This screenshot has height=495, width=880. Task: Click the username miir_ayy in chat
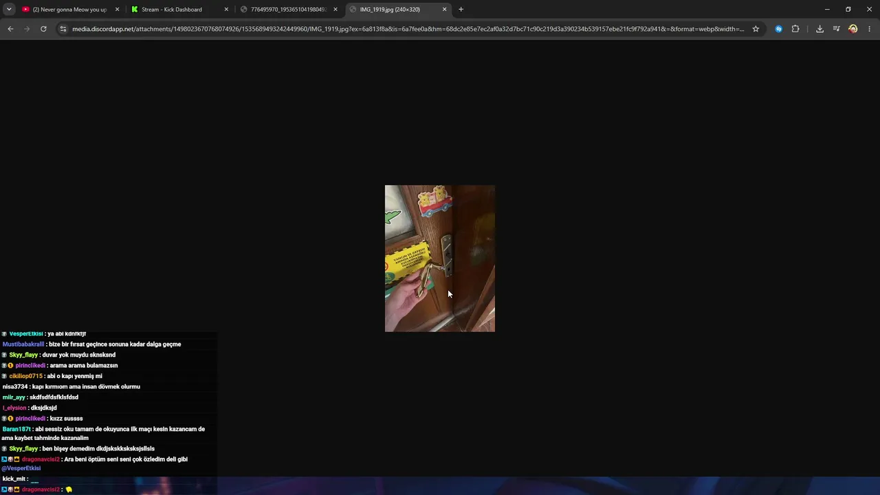pyautogui.click(x=14, y=397)
